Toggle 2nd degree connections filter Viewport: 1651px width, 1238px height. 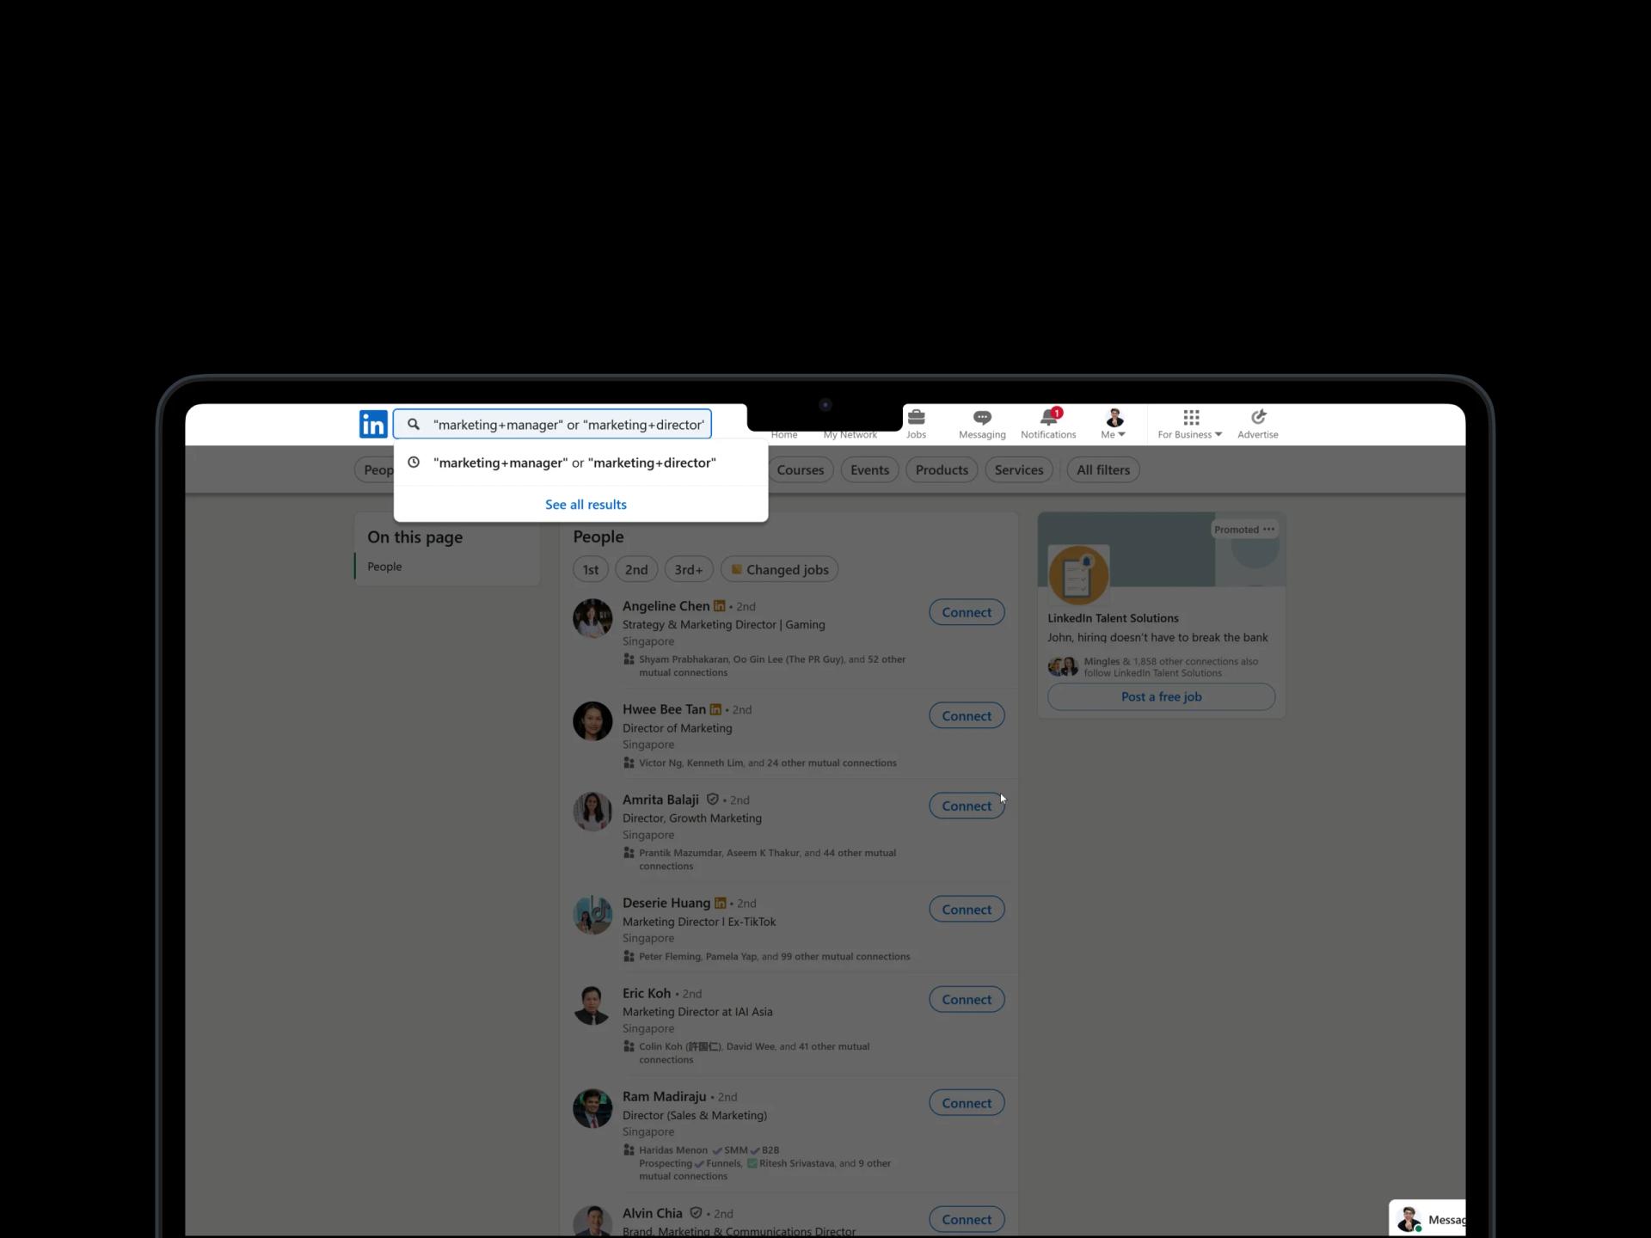coord(635,568)
